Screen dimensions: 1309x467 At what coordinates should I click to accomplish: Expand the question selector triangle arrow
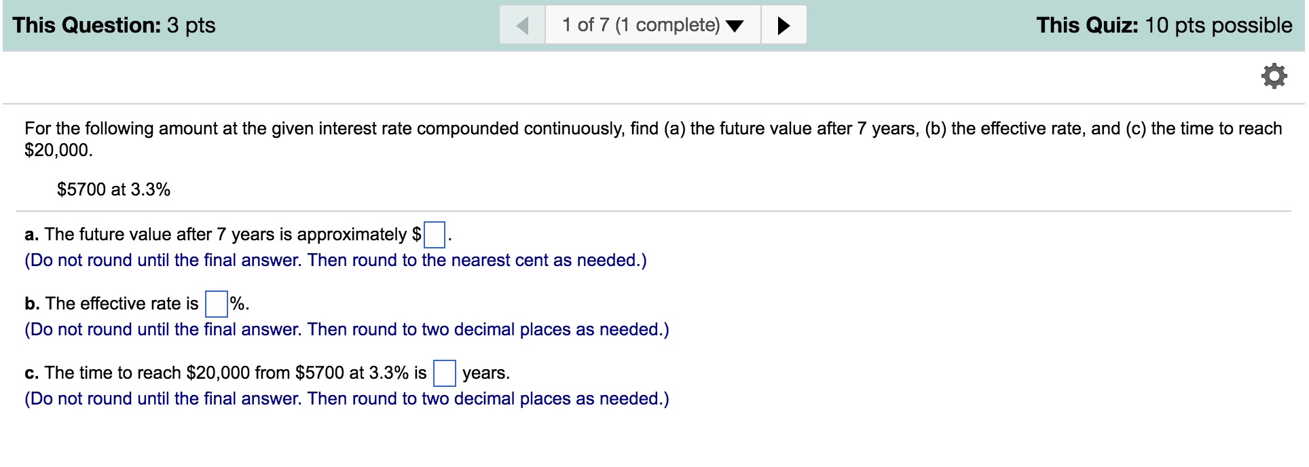click(735, 26)
